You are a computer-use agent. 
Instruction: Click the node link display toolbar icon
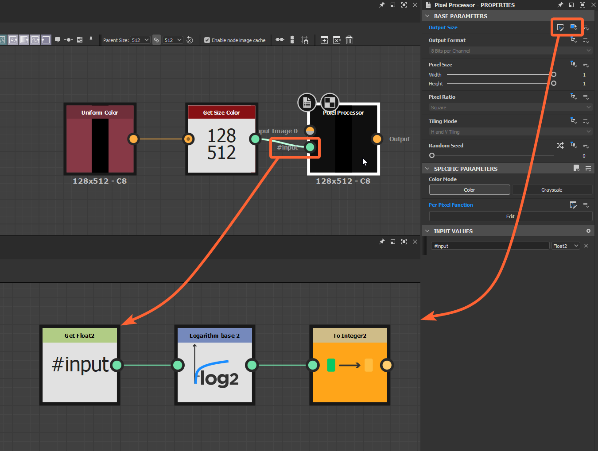(80, 40)
